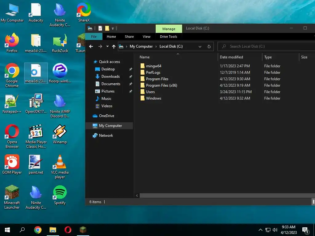Show hidden system tray icons
The width and height of the screenshot is (315, 236).
(x=260, y=230)
